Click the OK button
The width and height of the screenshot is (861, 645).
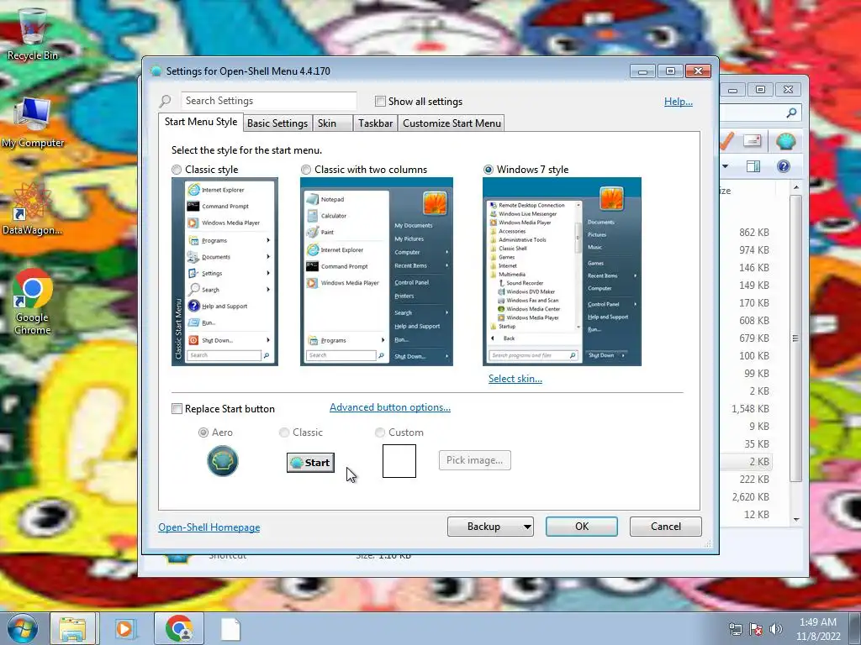pos(582,527)
